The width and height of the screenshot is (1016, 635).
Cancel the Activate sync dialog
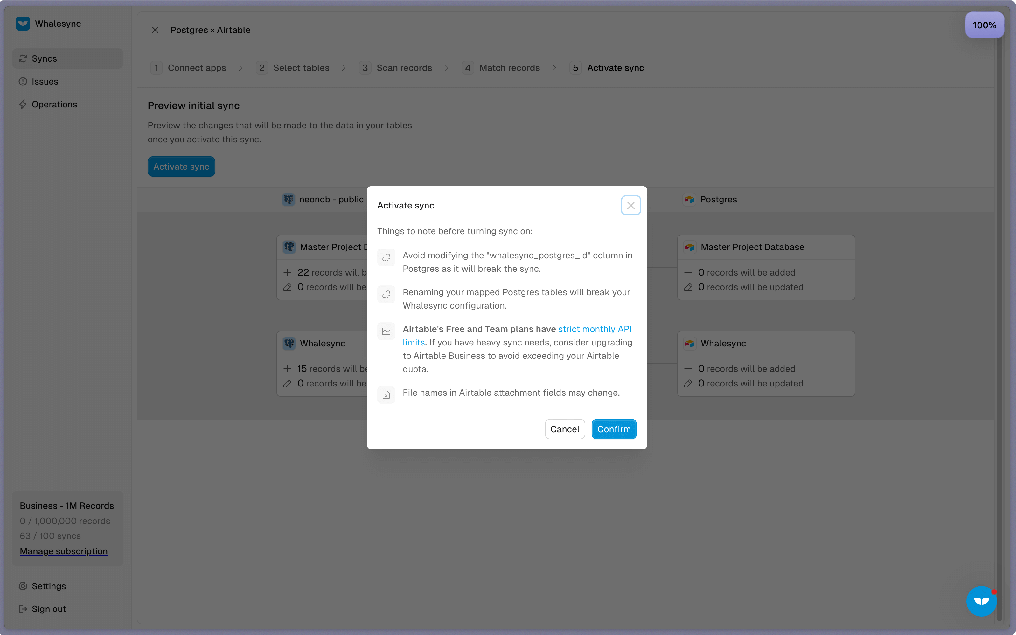[x=565, y=429]
